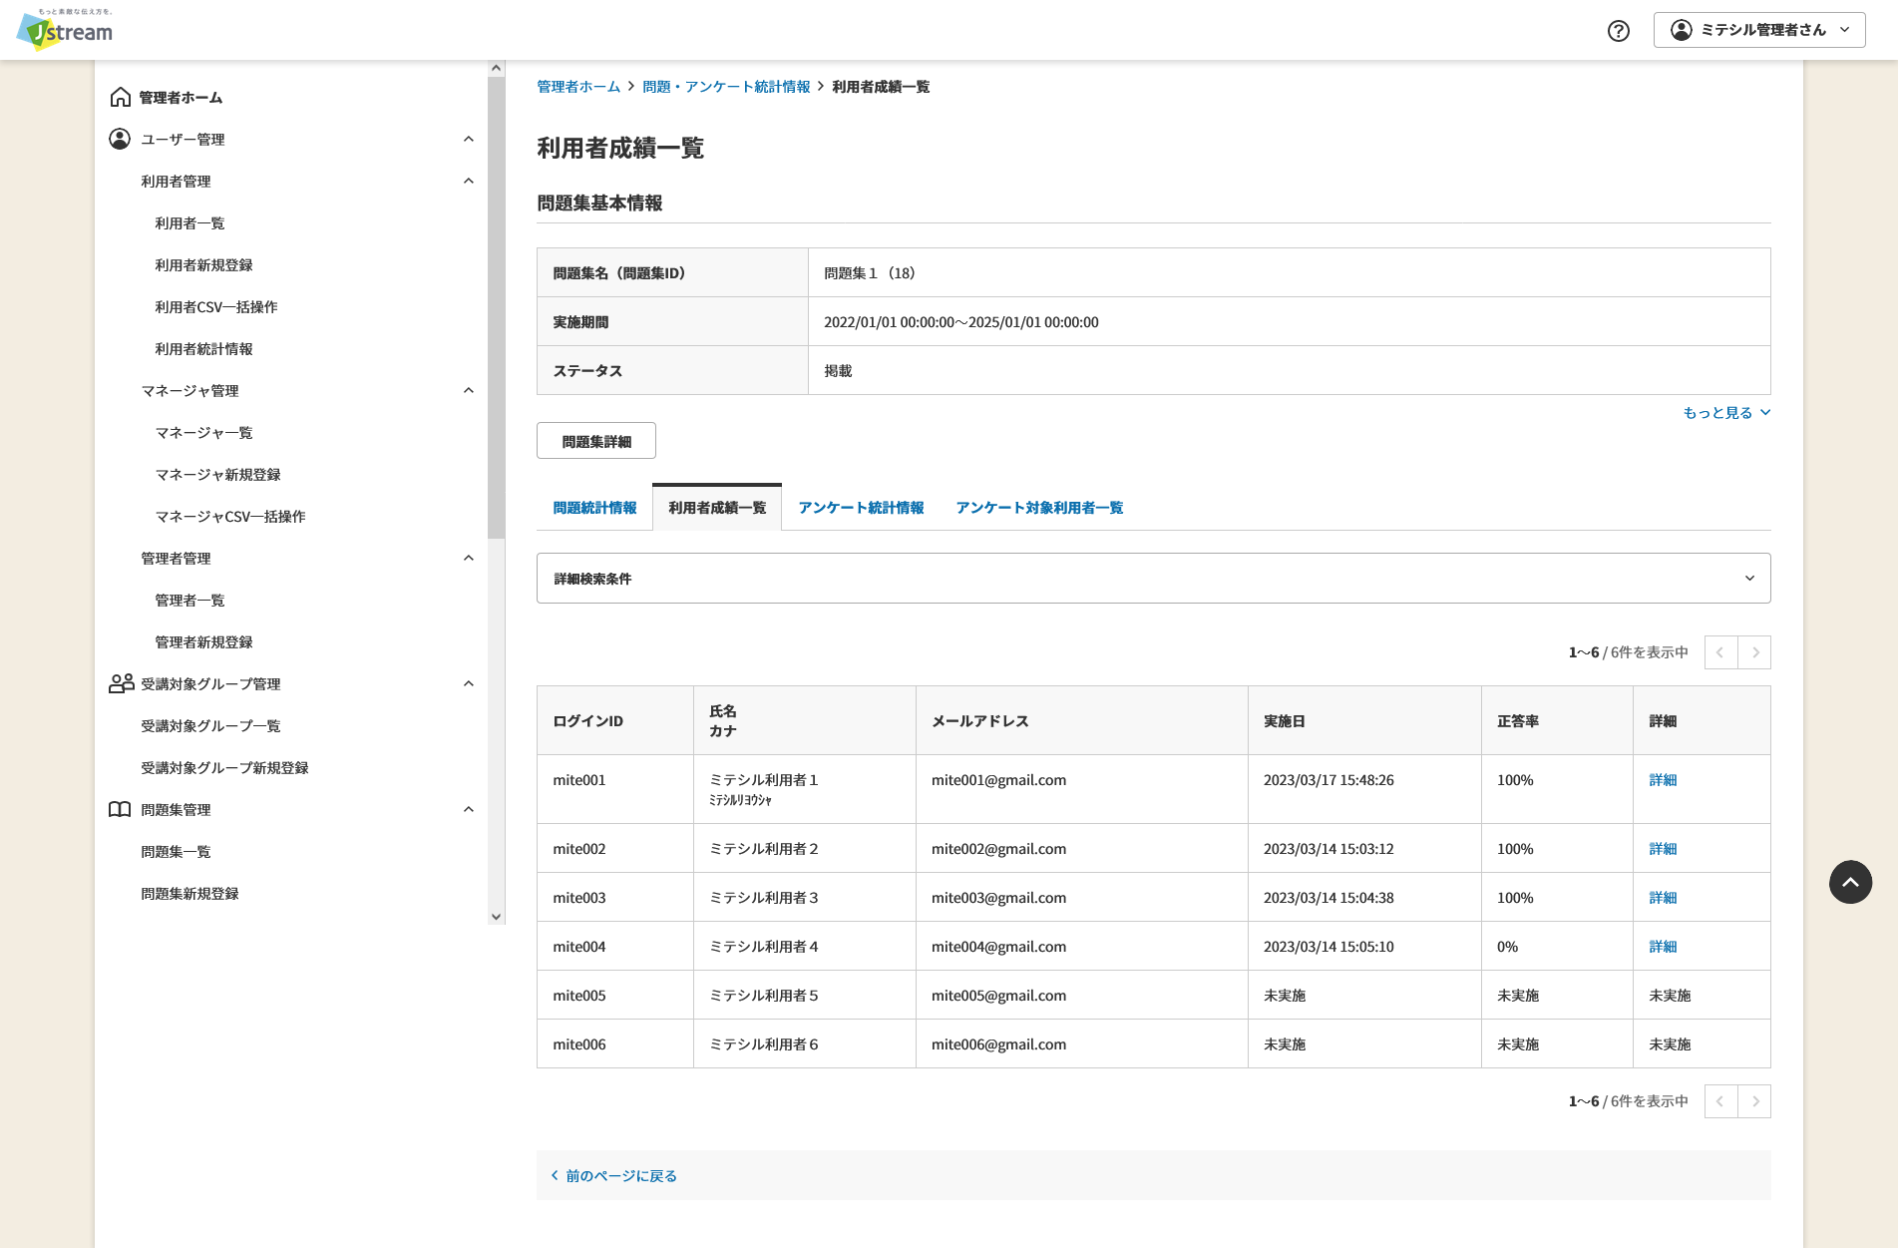Viewport: 1898px width, 1248px height.
Task: Open 利用者統計情報 in sidebar
Action: [x=203, y=349]
